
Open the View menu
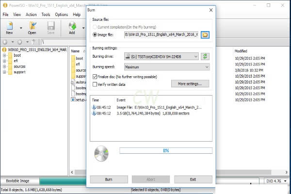click(17, 15)
